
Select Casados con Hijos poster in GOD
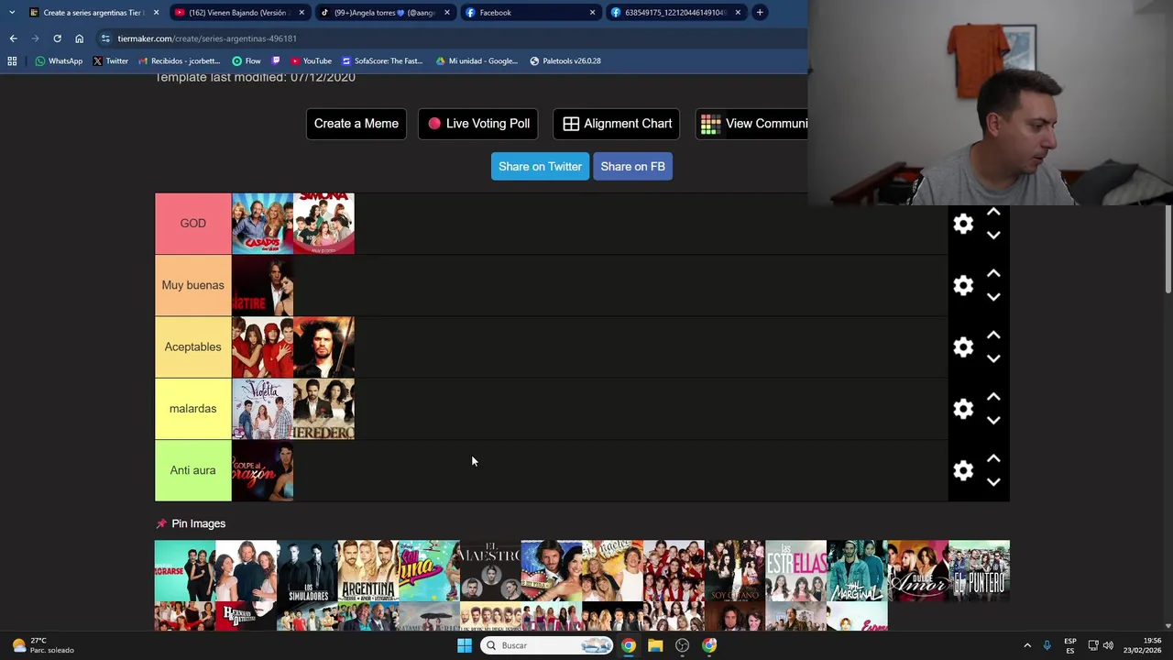262,224
